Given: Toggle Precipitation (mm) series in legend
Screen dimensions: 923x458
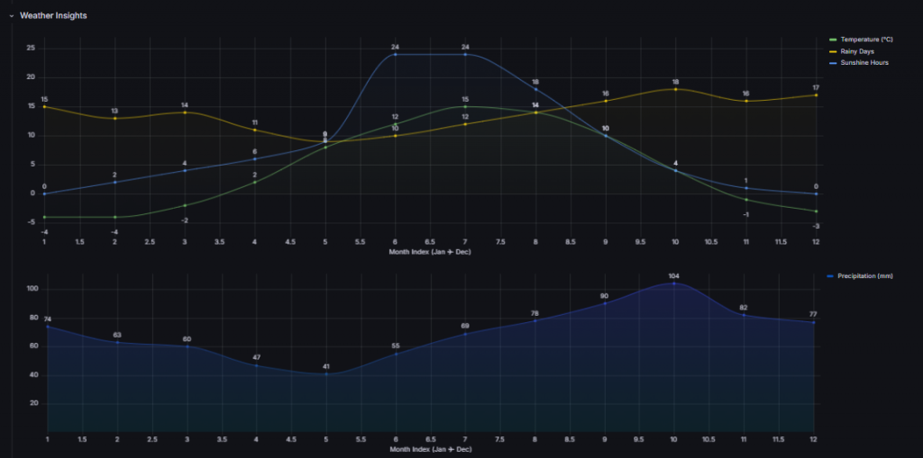Looking at the screenshot, I should pyautogui.click(x=865, y=276).
